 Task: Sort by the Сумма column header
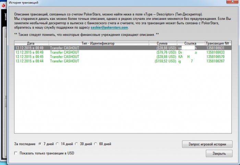163,43
